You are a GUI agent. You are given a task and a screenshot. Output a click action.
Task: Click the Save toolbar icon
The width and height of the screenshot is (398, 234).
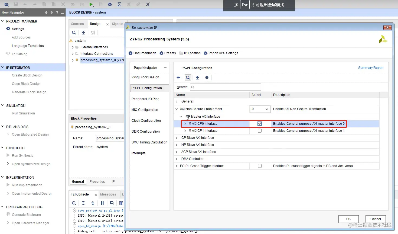point(16,4)
